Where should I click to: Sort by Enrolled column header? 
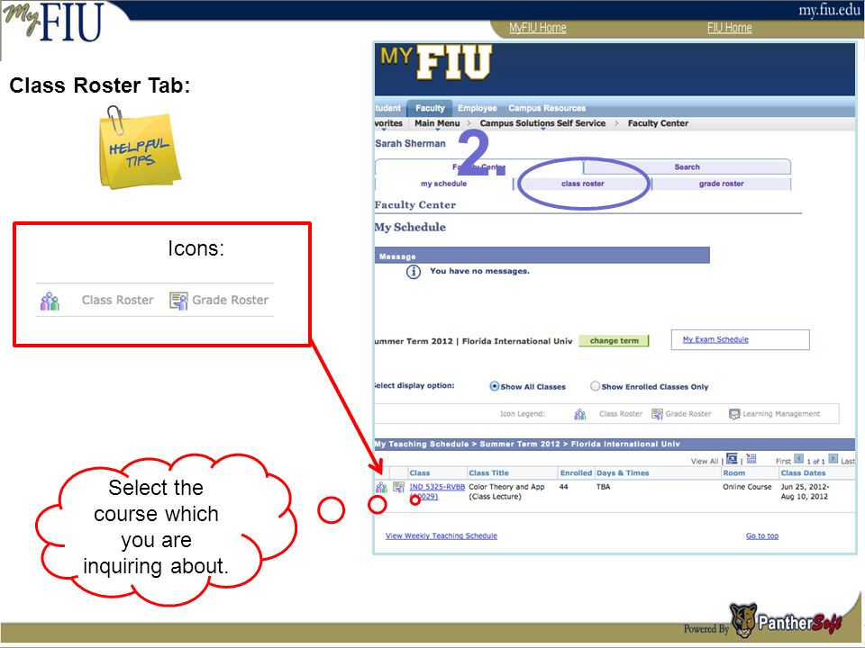click(x=576, y=472)
